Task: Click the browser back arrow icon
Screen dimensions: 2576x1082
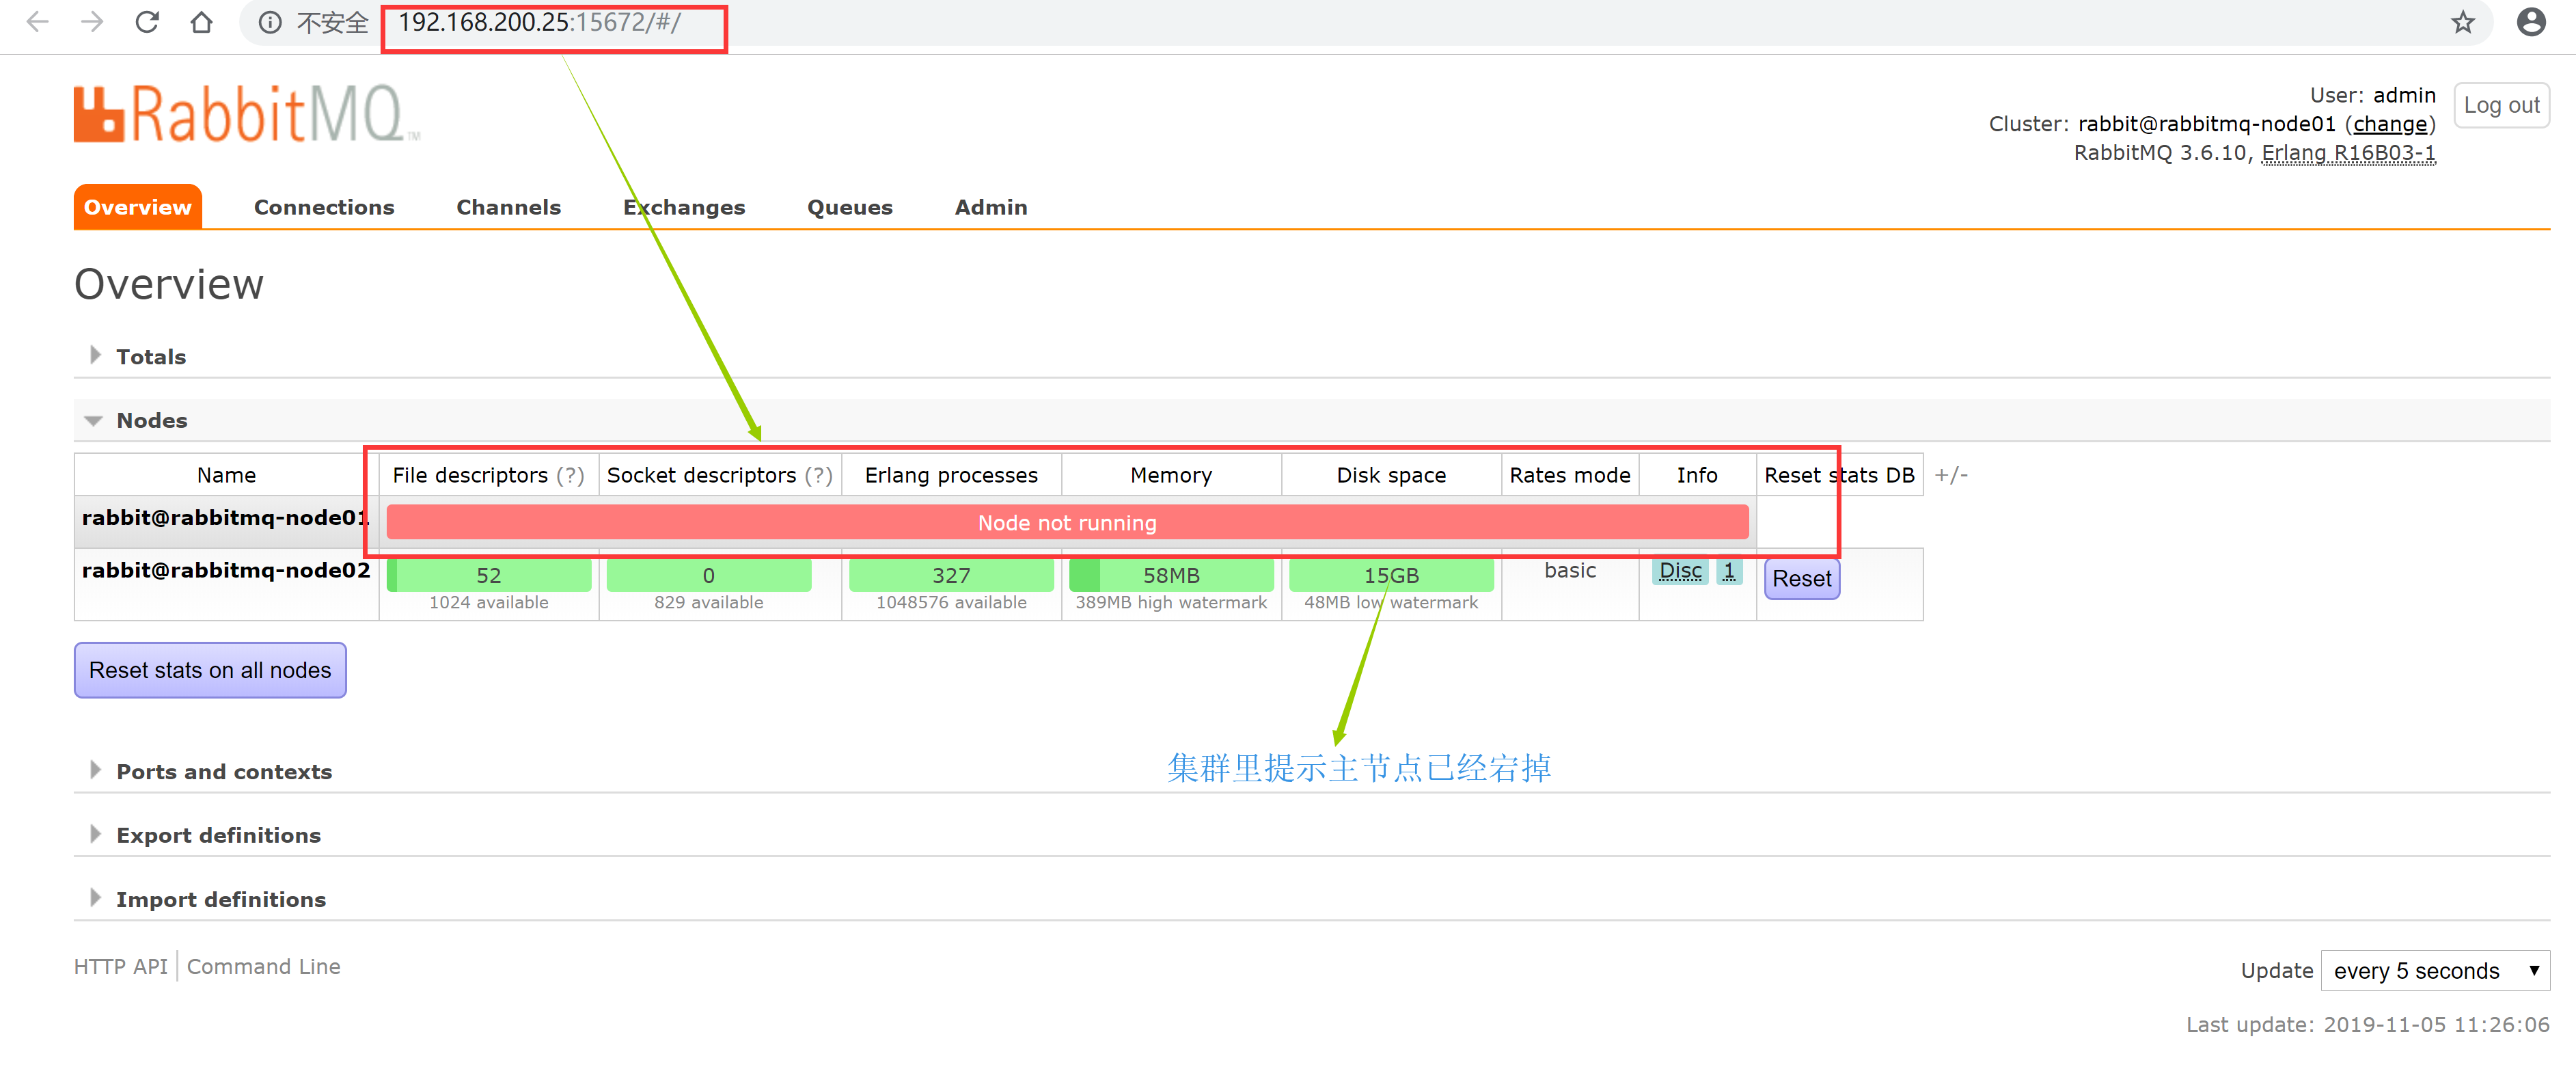Action: point(38,22)
